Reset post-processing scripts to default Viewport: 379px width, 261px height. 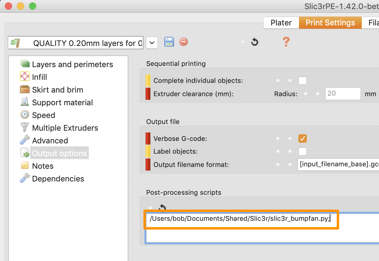[x=162, y=208]
